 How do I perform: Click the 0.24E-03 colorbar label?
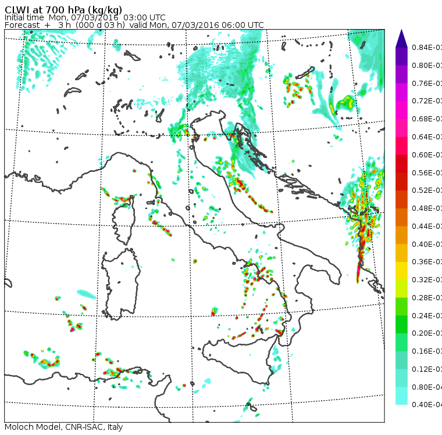(427, 315)
